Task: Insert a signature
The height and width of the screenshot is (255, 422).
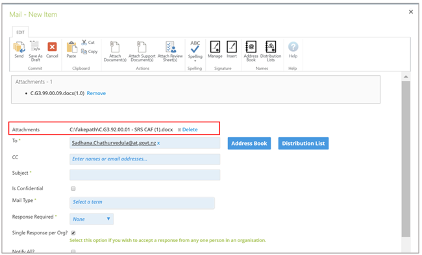Action: coord(232,49)
